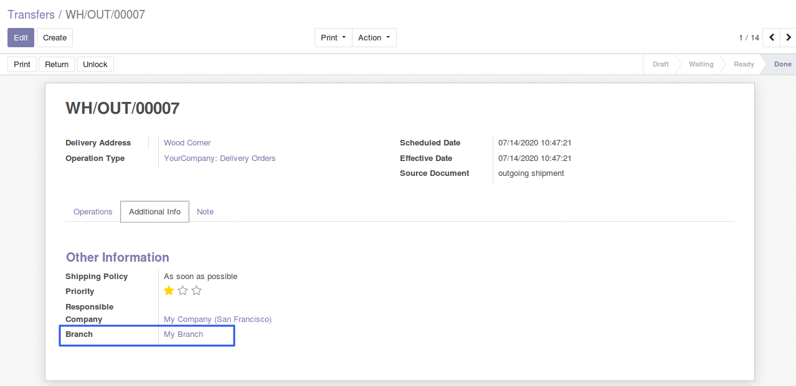Expand the Action dropdown menu
The height and width of the screenshot is (386, 796).
pyautogui.click(x=374, y=38)
